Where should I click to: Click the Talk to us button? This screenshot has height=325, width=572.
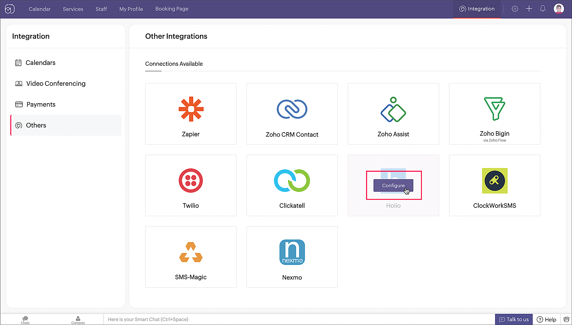pyautogui.click(x=514, y=319)
